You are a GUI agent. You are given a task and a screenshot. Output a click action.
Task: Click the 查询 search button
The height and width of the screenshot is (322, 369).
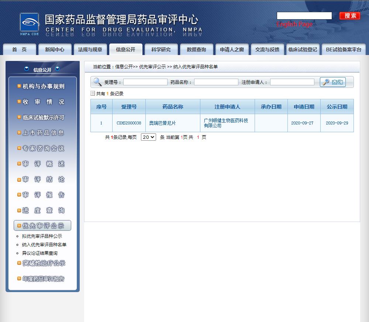[x=333, y=82]
